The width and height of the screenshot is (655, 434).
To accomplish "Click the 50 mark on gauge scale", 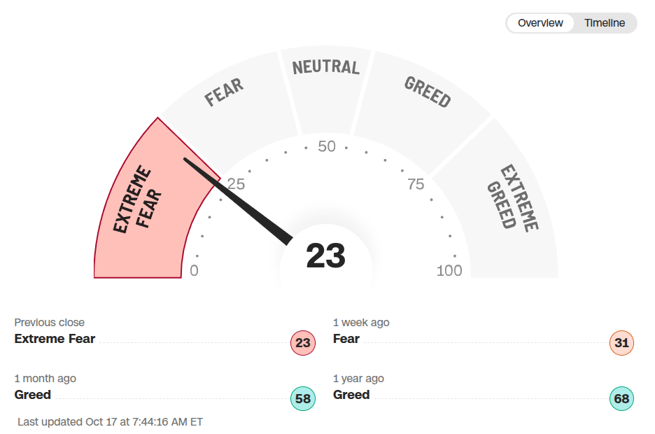I will pyautogui.click(x=327, y=147).
